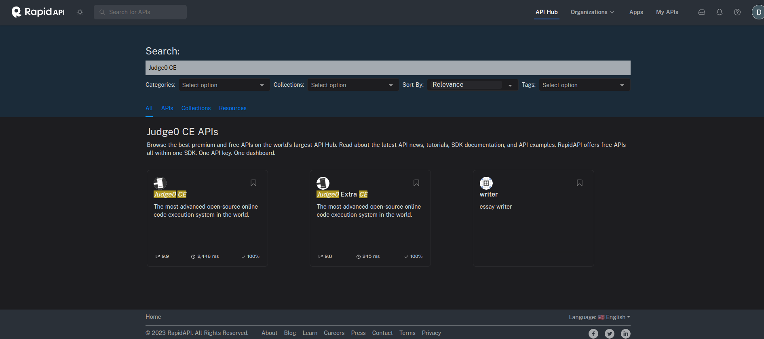Select the All results tab
The width and height of the screenshot is (764, 339).
click(x=149, y=108)
